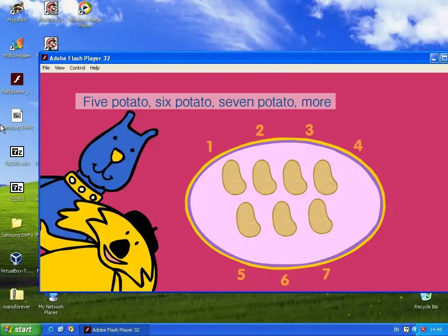Image resolution: width=448 pixels, height=336 pixels.
Task: Select the 7z2301 desktop icon
Action: [17, 191]
